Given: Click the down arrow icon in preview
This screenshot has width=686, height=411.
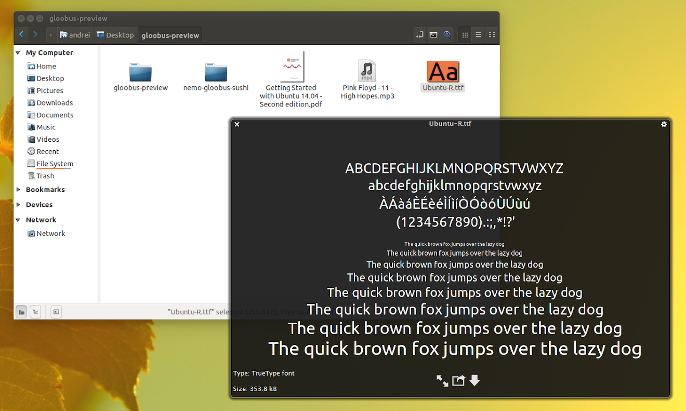Looking at the screenshot, I should tap(474, 380).
